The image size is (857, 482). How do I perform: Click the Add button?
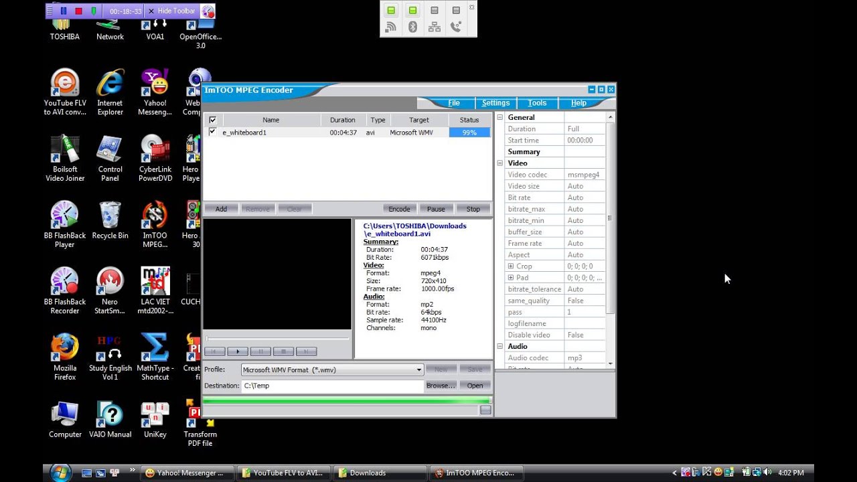click(x=221, y=209)
